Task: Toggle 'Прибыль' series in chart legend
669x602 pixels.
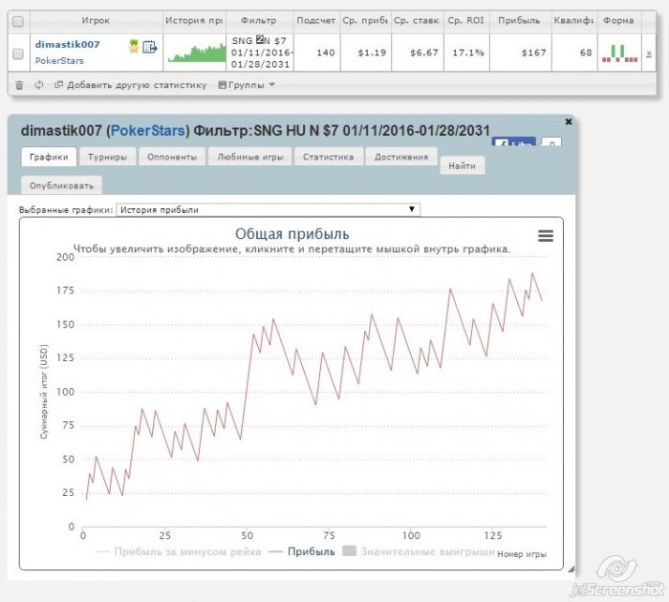Action: pos(304,551)
